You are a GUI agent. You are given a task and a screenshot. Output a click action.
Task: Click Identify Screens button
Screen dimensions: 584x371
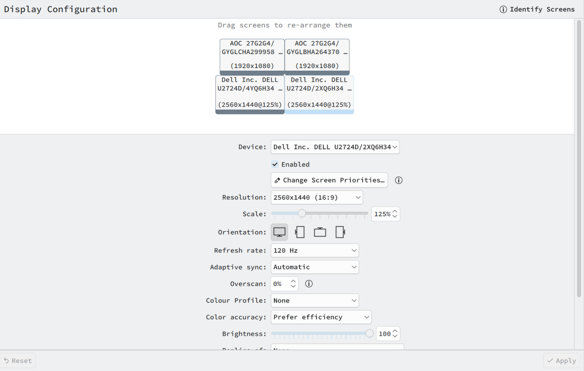pyautogui.click(x=537, y=9)
